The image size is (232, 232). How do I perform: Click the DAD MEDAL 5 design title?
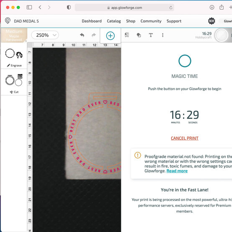click(x=26, y=21)
